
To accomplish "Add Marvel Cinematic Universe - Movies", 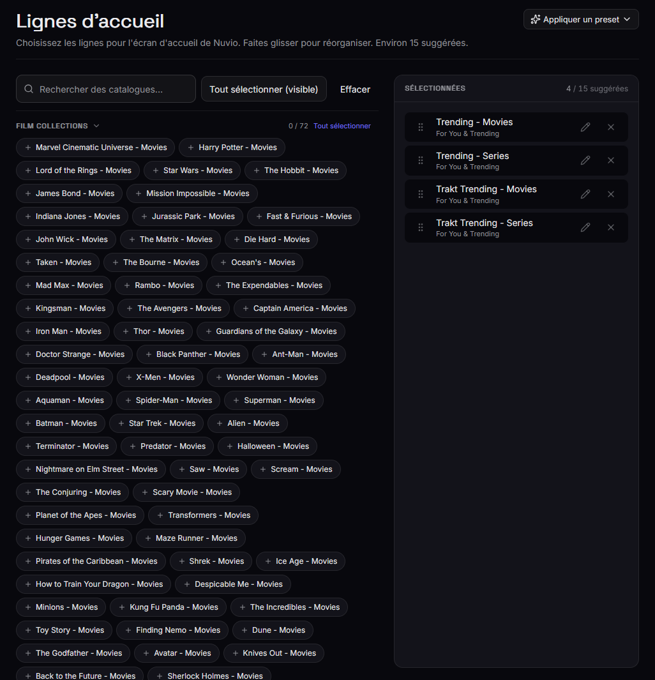I will tap(95, 147).
